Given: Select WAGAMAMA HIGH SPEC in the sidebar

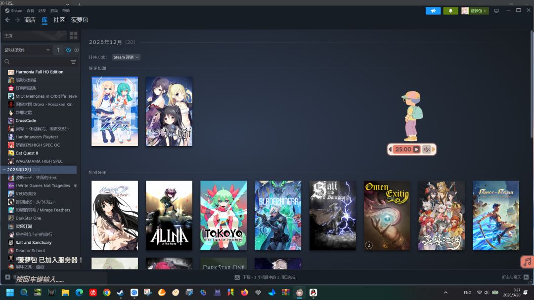Looking at the screenshot, I should (x=39, y=161).
